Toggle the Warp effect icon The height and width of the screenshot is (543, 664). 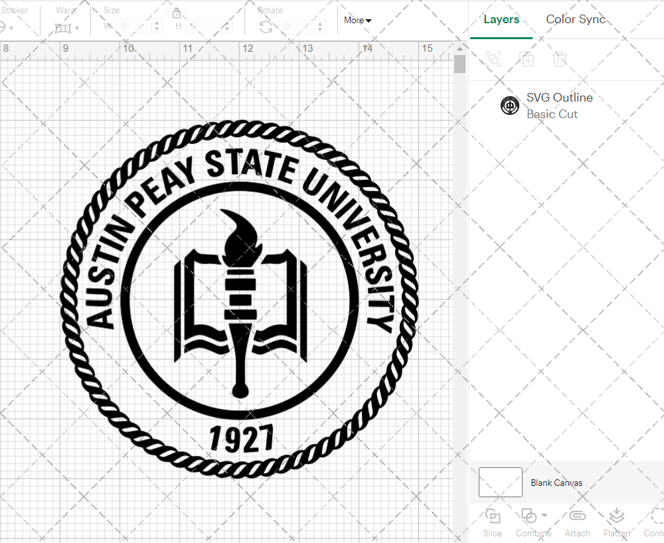64,27
